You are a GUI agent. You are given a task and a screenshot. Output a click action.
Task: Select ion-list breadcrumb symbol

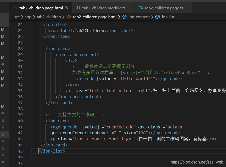pyautogui.click(x=168, y=17)
